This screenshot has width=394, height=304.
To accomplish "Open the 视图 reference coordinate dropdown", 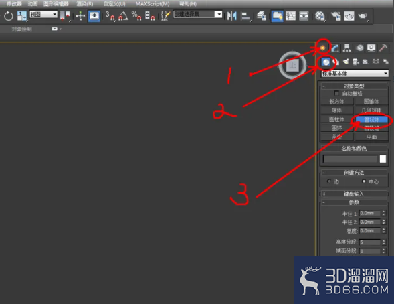I will click(43, 14).
